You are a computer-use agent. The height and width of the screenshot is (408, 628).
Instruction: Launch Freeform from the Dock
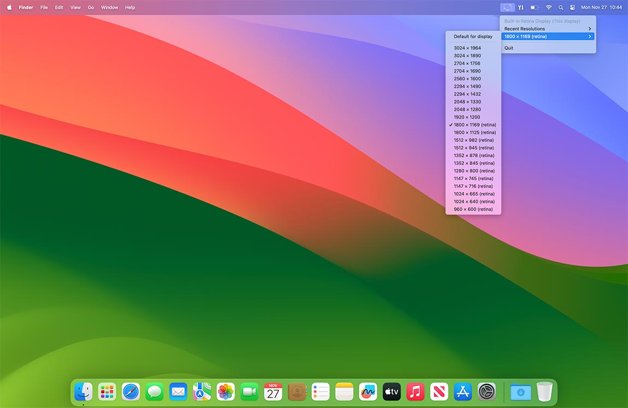click(x=368, y=392)
